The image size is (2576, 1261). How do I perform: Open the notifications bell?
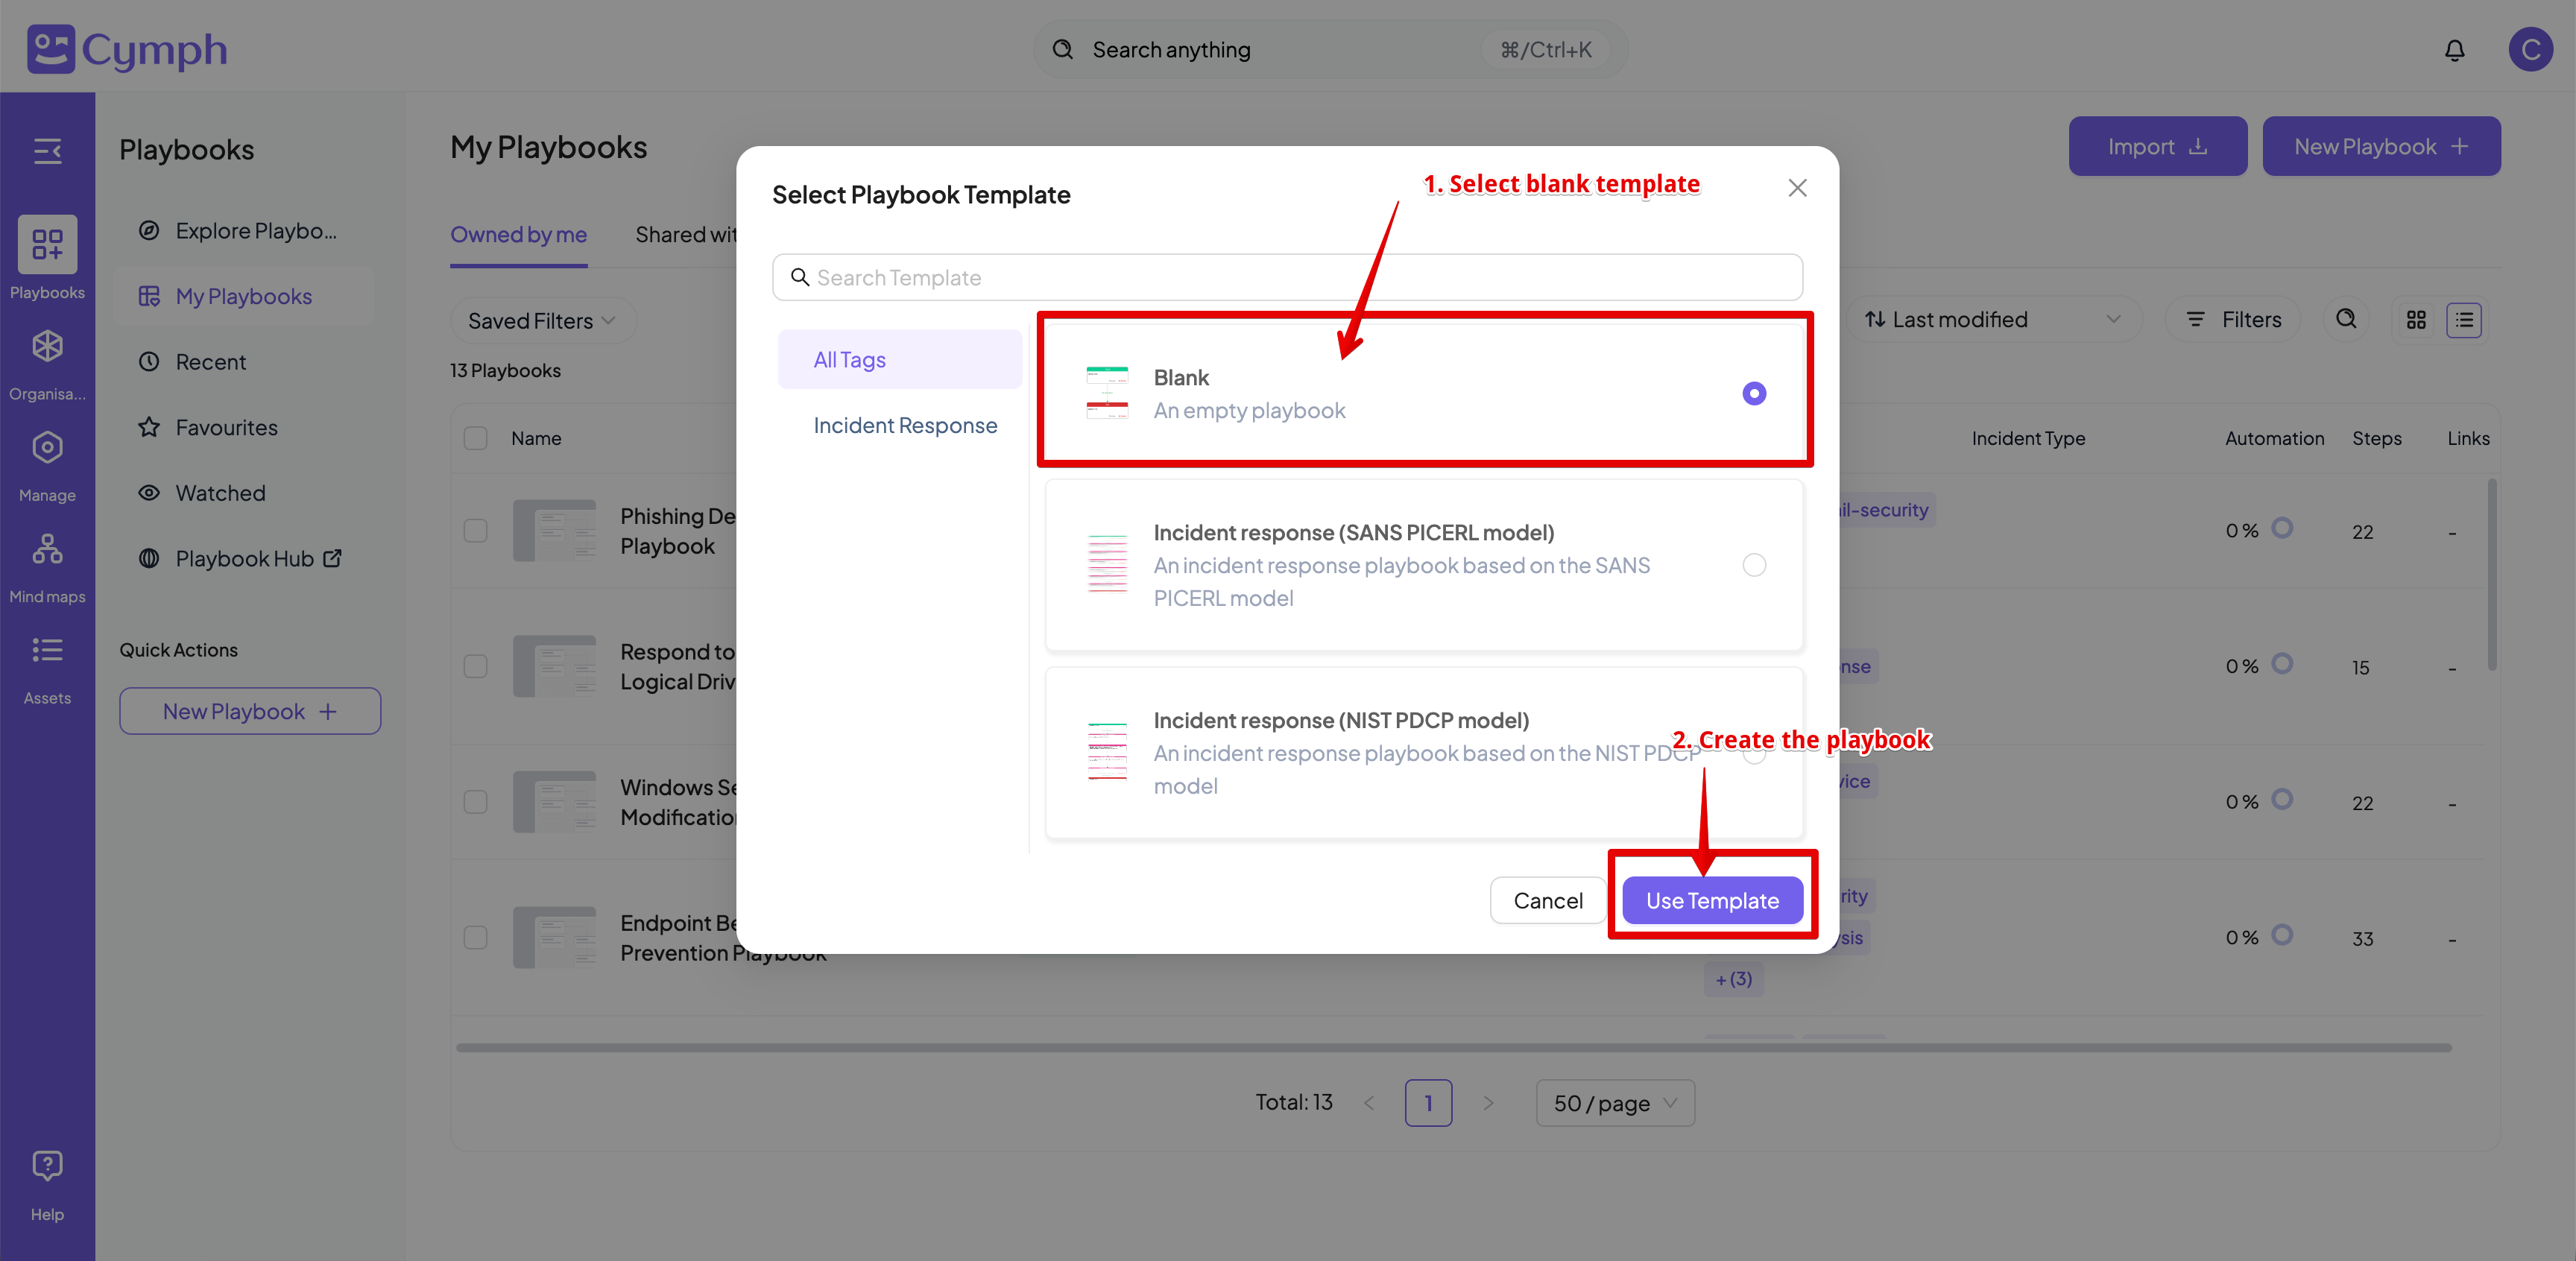coord(2455,49)
